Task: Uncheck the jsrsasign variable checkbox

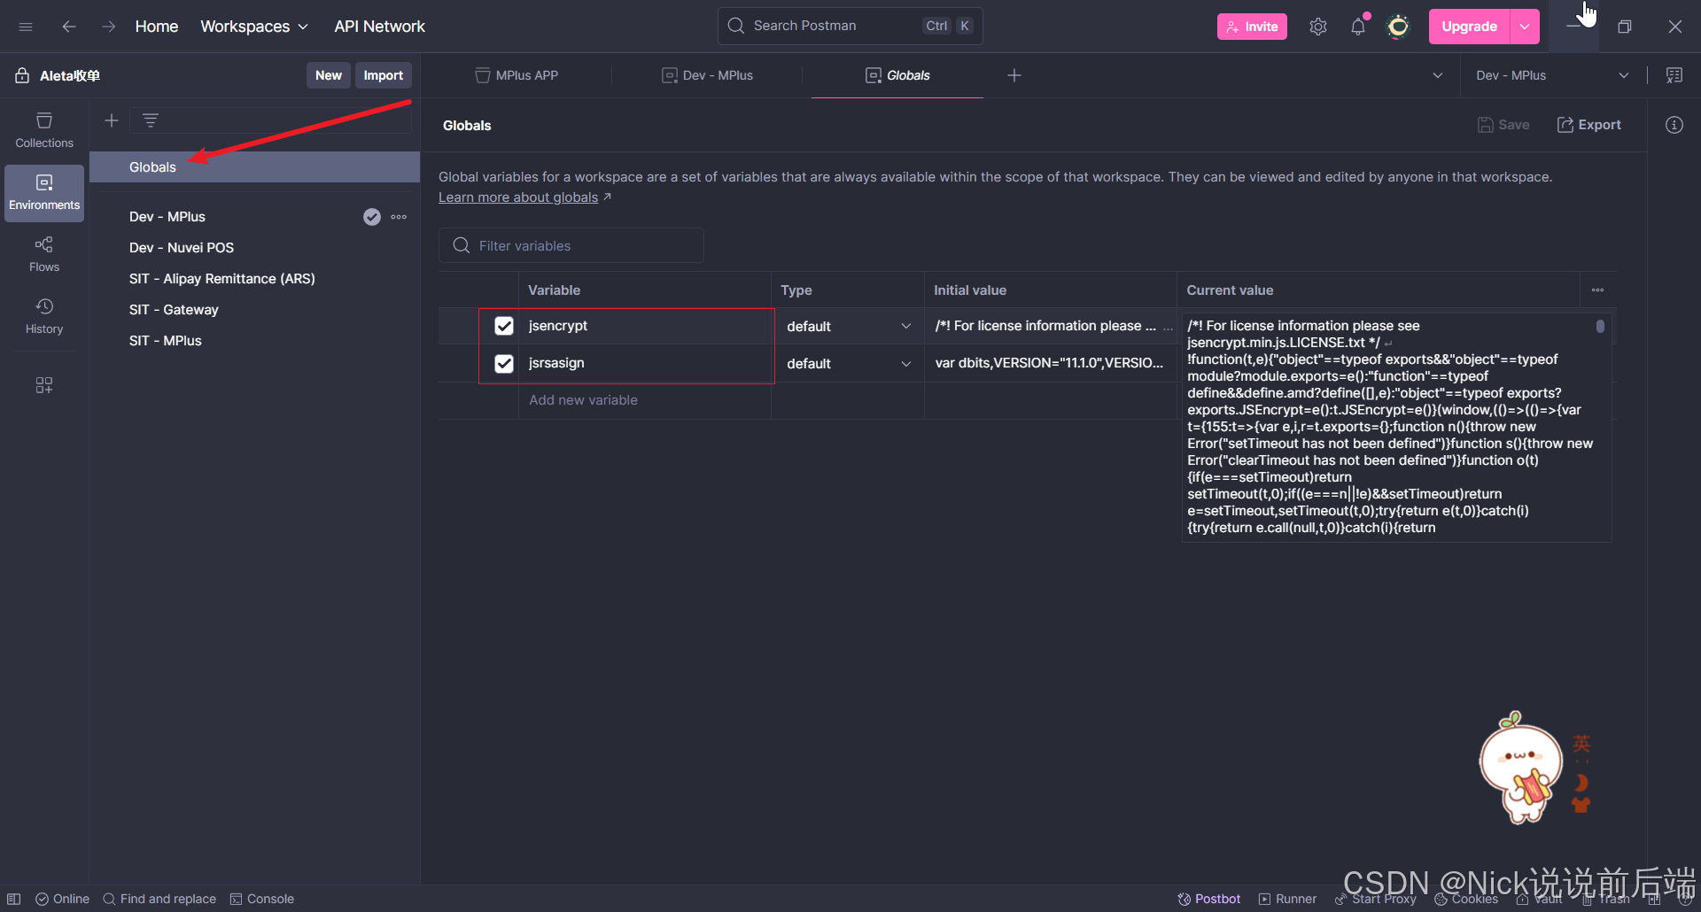Action: [504, 363]
